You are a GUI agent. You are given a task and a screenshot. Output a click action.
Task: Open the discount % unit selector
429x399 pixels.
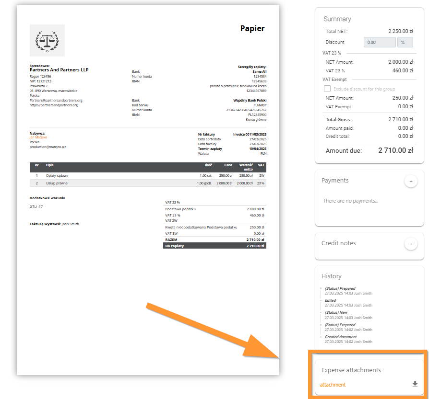pos(405,42)
